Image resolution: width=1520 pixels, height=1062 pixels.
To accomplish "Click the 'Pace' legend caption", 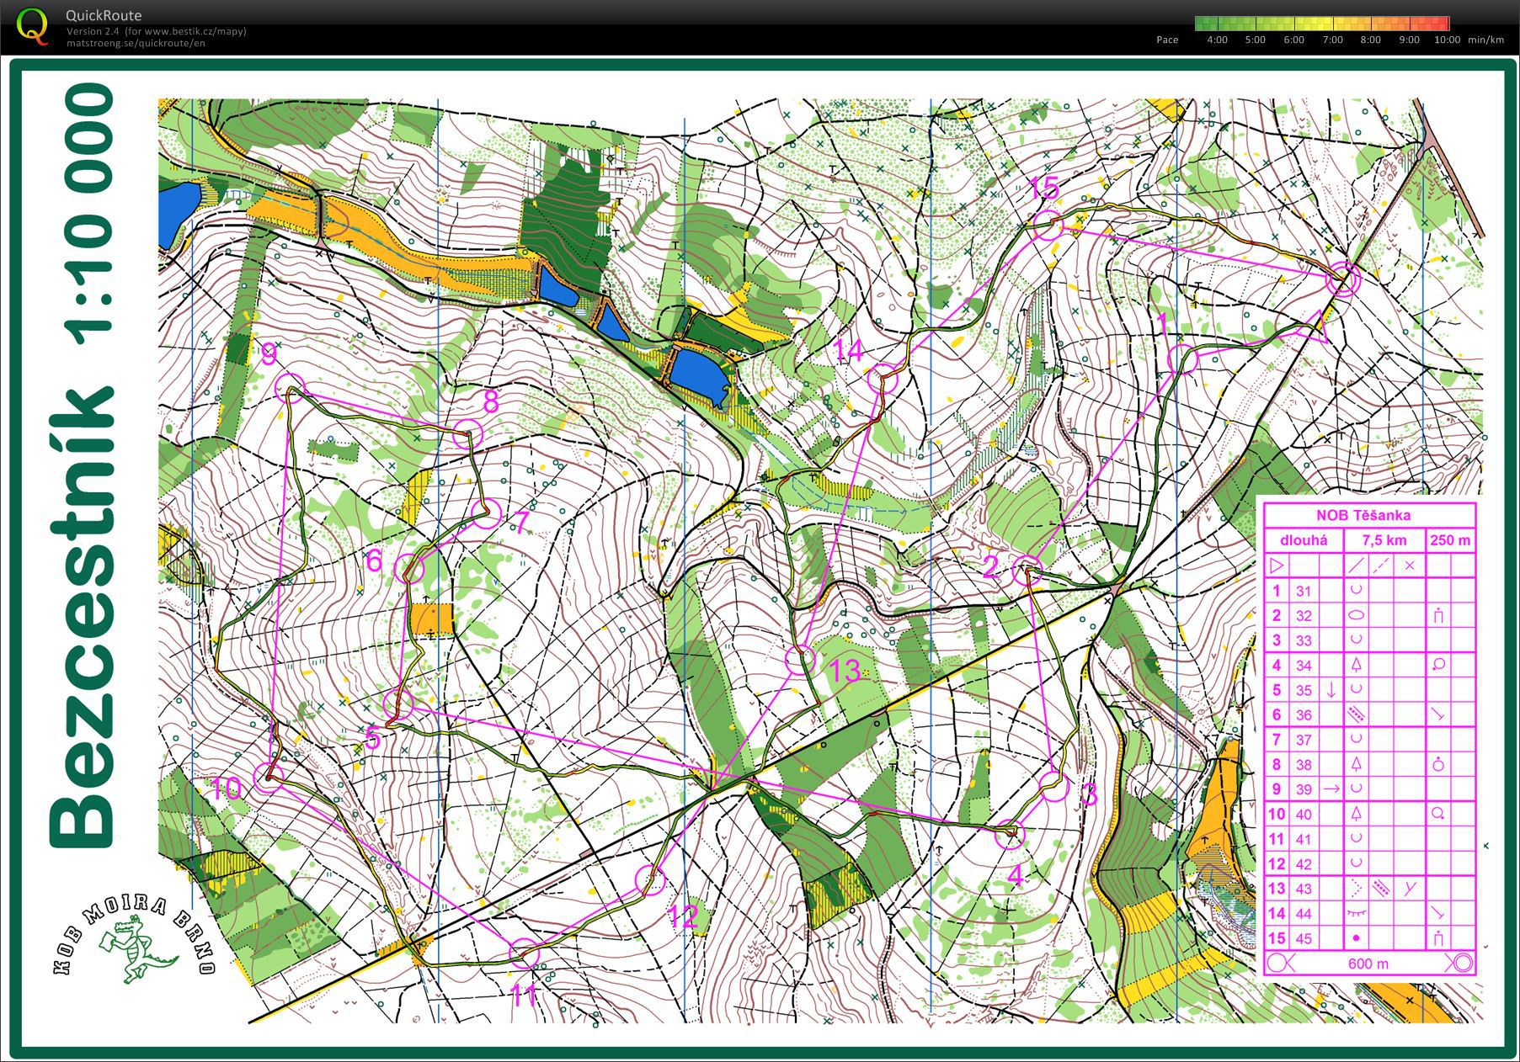I will click(x=1167, y=40).
